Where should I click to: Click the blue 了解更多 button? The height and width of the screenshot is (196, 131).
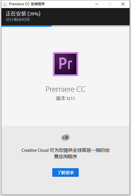65,172
